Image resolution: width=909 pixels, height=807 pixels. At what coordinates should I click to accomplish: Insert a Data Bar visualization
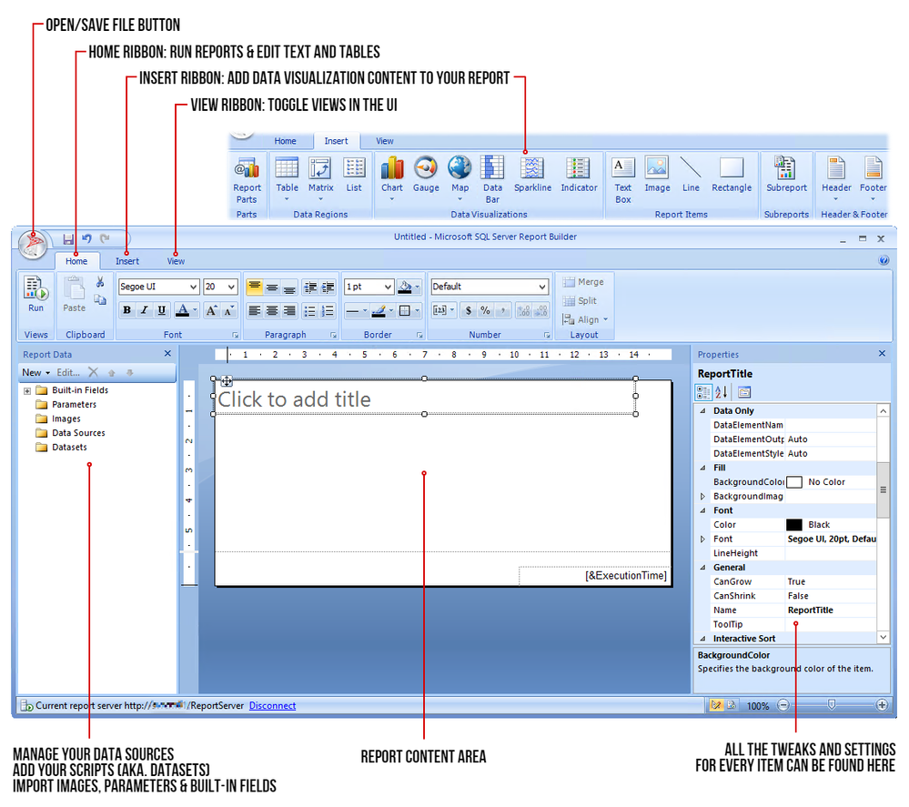(493, 180)
